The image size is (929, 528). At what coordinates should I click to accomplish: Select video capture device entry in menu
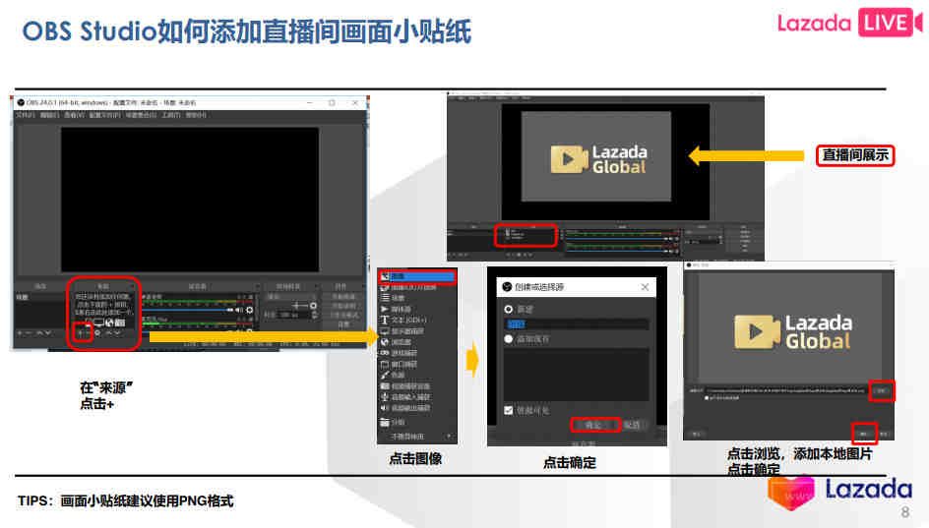pos(417,386)
